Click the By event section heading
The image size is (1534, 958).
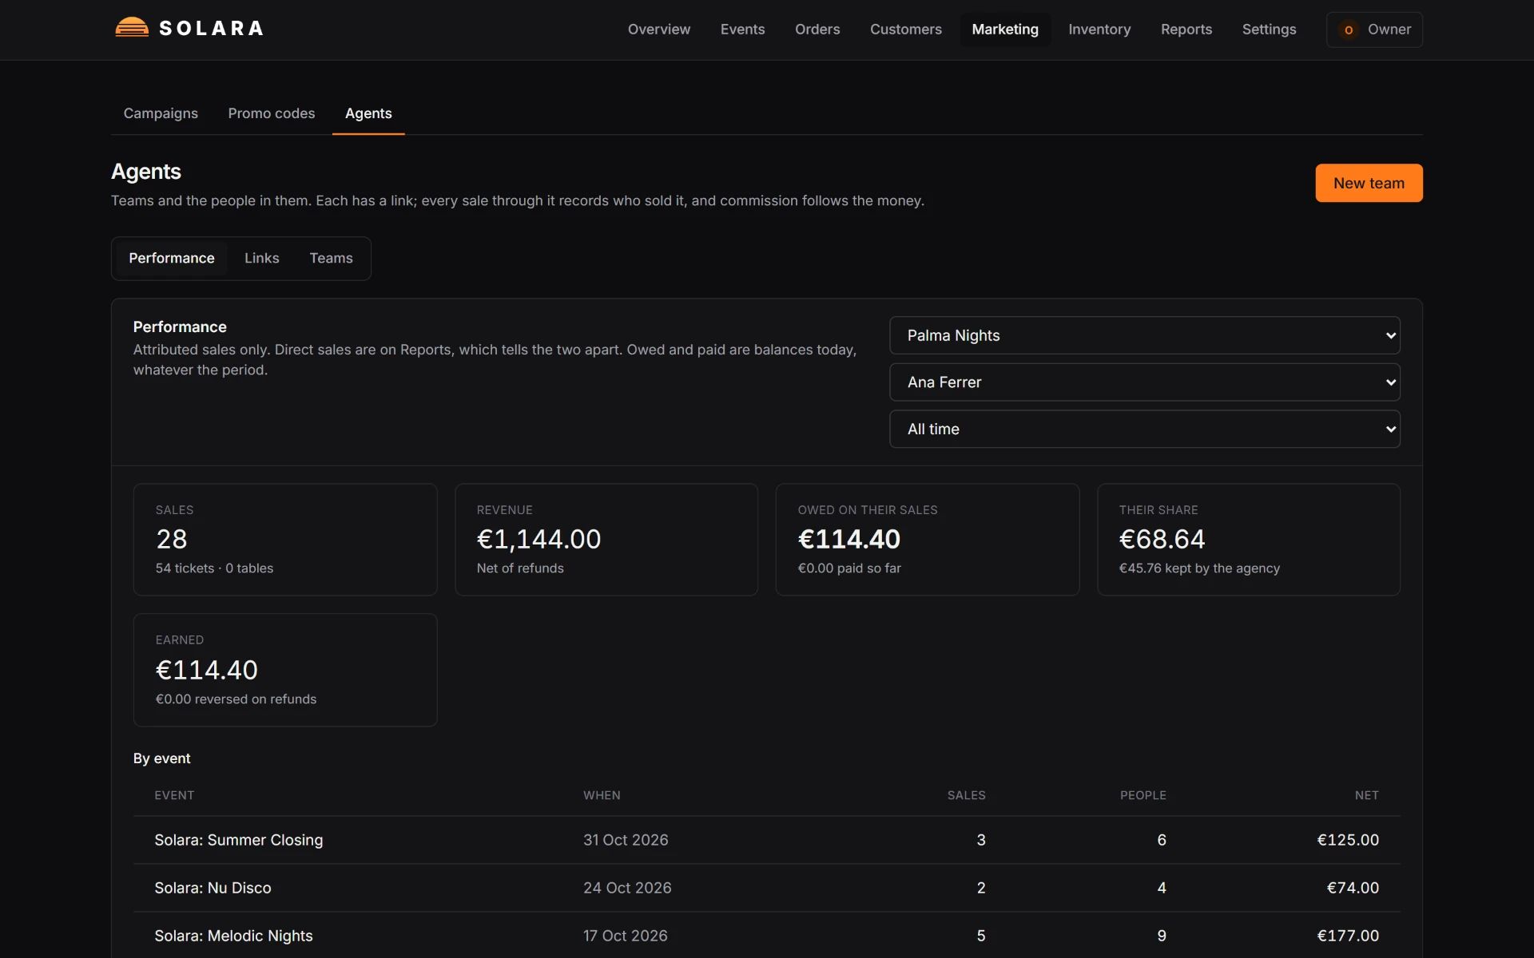pos(161,758)
